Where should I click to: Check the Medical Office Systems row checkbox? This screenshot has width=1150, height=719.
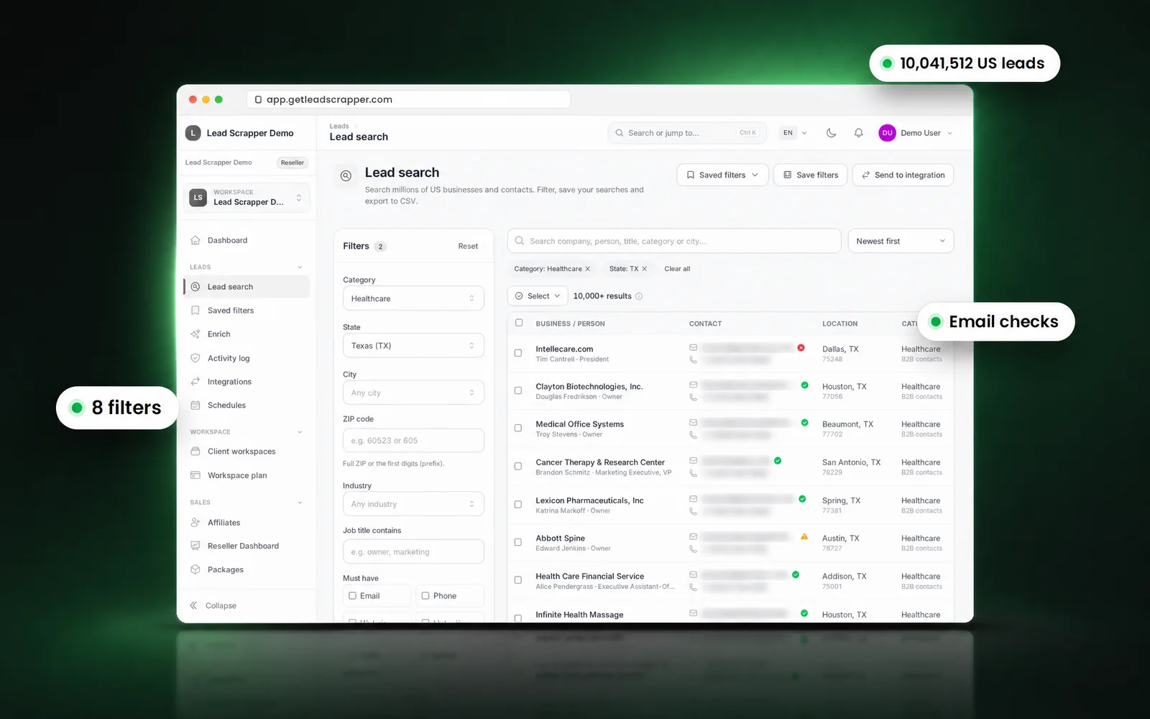coord(518,428)
